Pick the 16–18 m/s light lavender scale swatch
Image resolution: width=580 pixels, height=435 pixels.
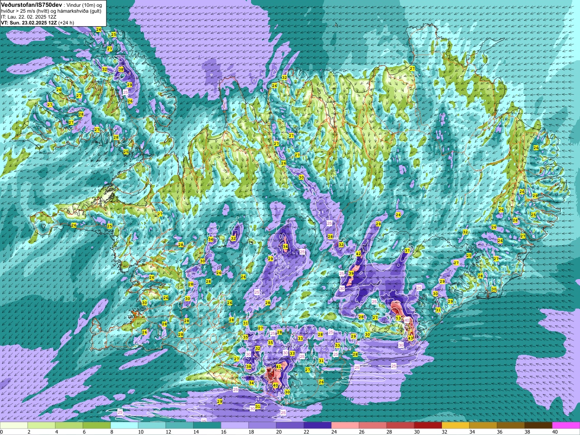(x=235, y=426)
